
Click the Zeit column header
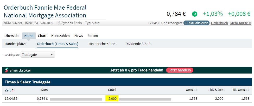8,90
